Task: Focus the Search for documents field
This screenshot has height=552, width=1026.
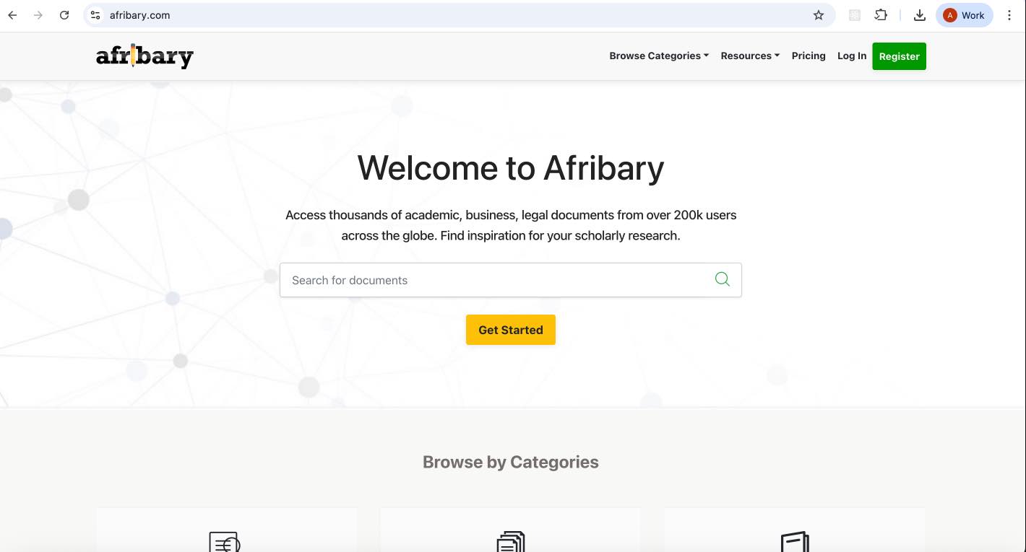Action: pyautogui.click(x=491, y=280)
